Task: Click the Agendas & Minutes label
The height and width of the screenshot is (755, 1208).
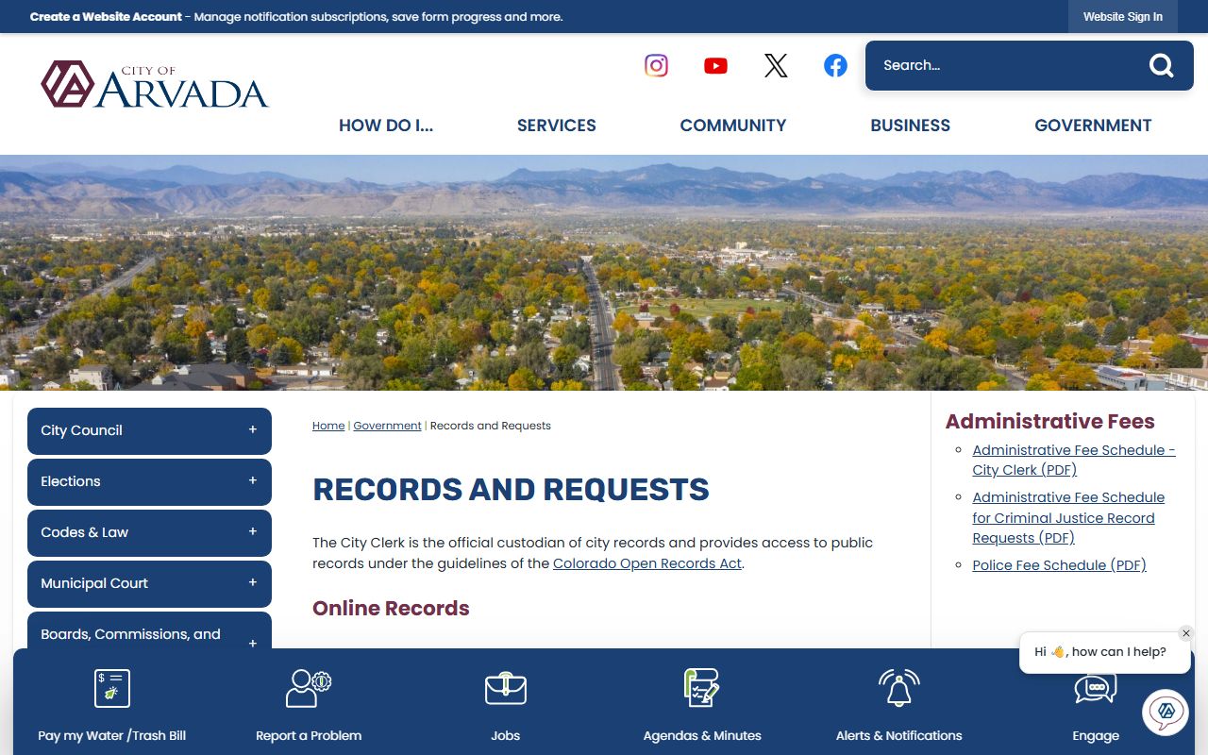Action: click(x=702, y=735)
